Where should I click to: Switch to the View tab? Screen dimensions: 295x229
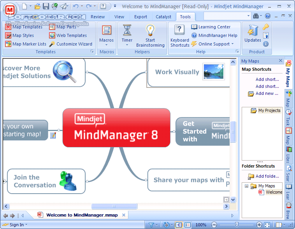tap(119, 17)
